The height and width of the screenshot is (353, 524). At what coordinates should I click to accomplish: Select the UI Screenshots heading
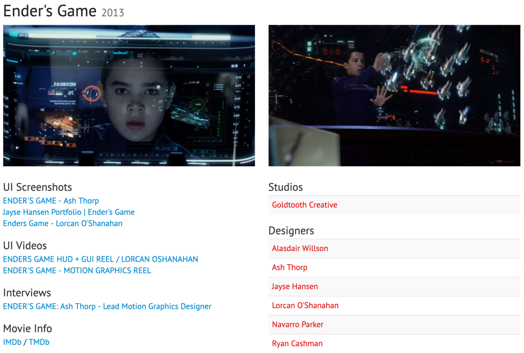[x=38, y=187]
